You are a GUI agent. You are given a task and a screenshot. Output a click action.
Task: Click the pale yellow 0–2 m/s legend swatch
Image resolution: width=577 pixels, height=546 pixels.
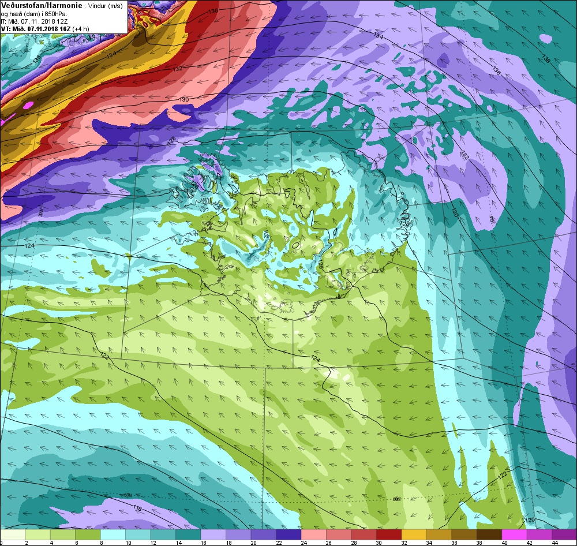[x=13, y=534]
